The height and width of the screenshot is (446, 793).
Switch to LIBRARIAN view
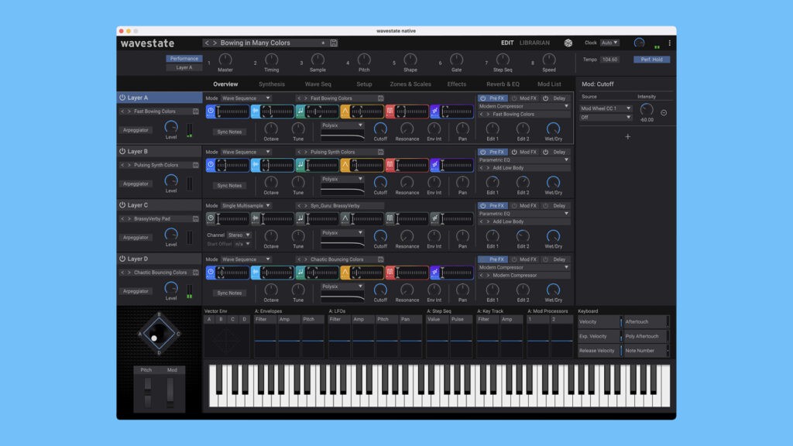coord(534,43)
